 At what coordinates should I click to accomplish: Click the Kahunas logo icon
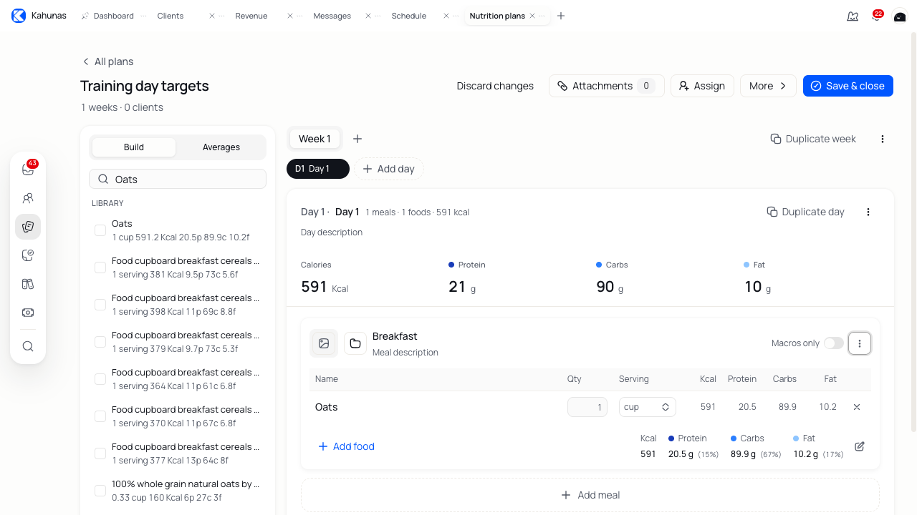[19, 16]
